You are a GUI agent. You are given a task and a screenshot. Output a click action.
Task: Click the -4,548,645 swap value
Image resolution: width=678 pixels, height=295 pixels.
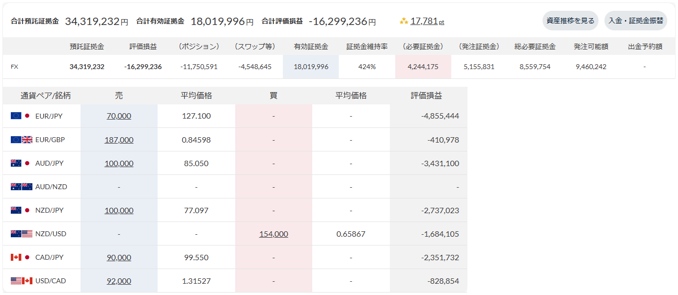click(255, 67)
